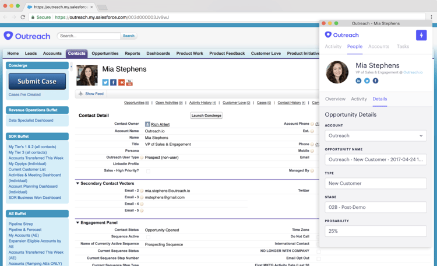
Task: Open the Facebook icon under Mia Stephens' name
Action: 113,82
